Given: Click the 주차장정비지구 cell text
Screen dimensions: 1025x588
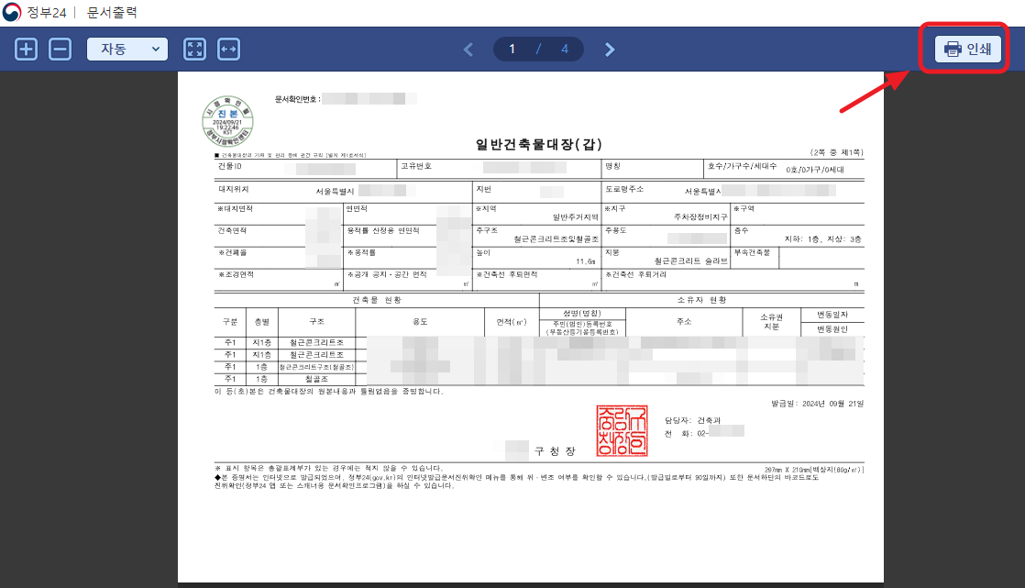Looking at the screenshot, I should point(700,217).
